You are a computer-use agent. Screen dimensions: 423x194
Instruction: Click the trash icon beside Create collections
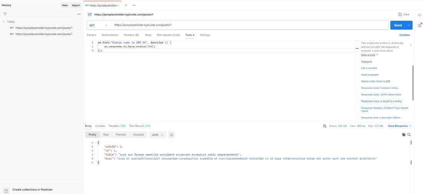click(x=7, y=191)
